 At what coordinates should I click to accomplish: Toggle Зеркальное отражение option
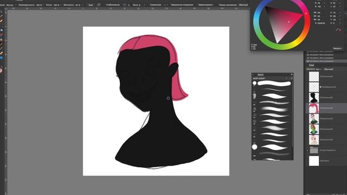click(x=182, y=5)
